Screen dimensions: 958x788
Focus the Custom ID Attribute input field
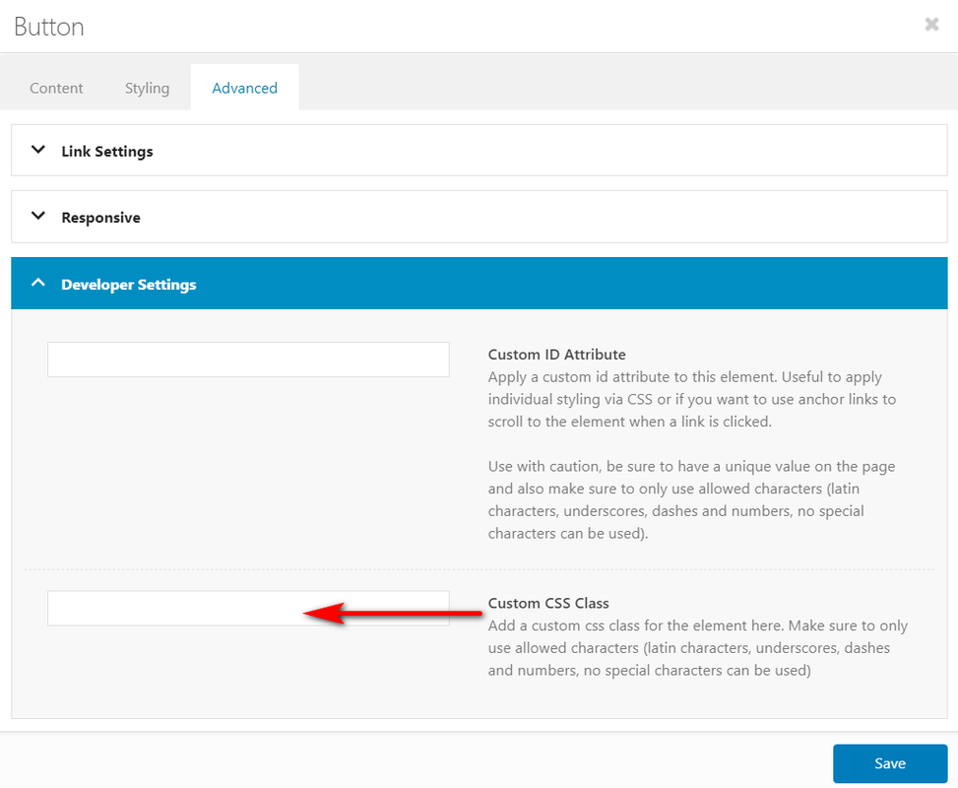[248, 360]
